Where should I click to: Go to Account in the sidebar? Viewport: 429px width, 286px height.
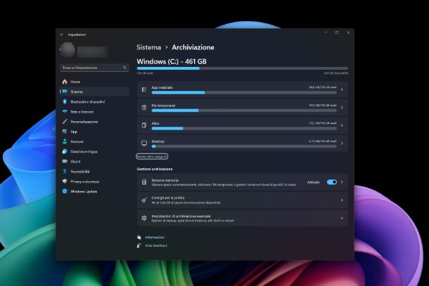(x=94, y=142)
